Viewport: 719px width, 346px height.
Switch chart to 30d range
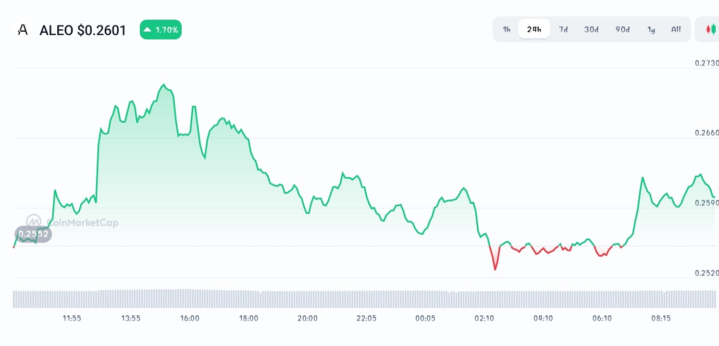tap(591, 29)
